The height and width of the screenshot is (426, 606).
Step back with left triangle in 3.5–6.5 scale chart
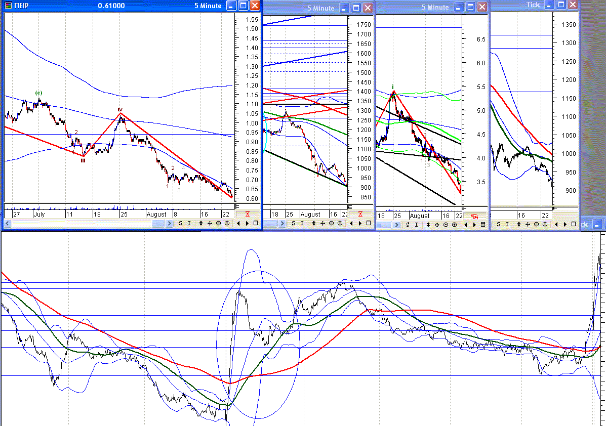[x=466, y=225]
